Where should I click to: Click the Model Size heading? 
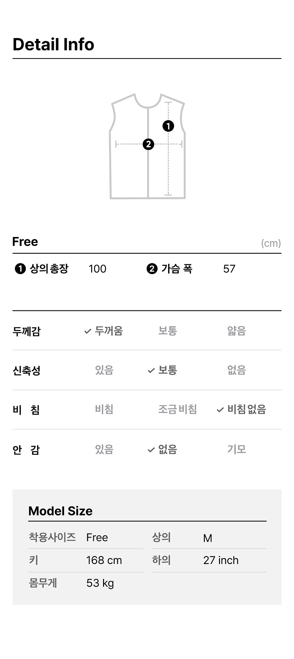coord(60,511)
